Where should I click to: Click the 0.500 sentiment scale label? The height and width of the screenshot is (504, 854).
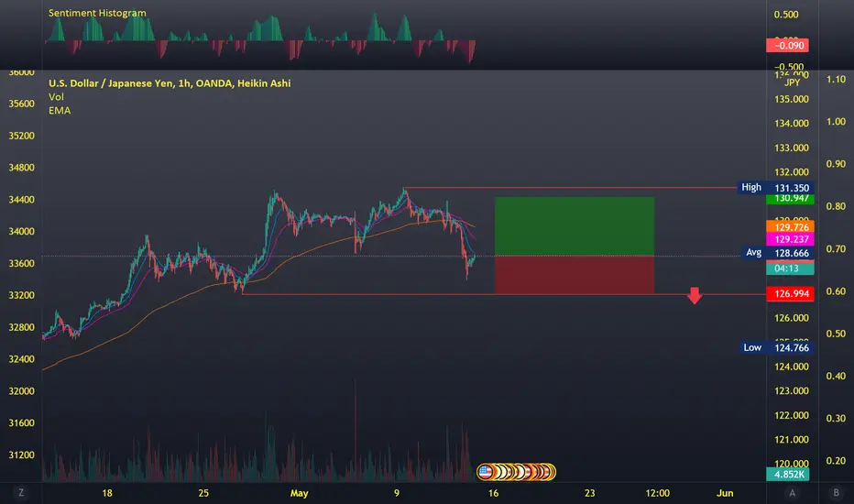[786, 14]
